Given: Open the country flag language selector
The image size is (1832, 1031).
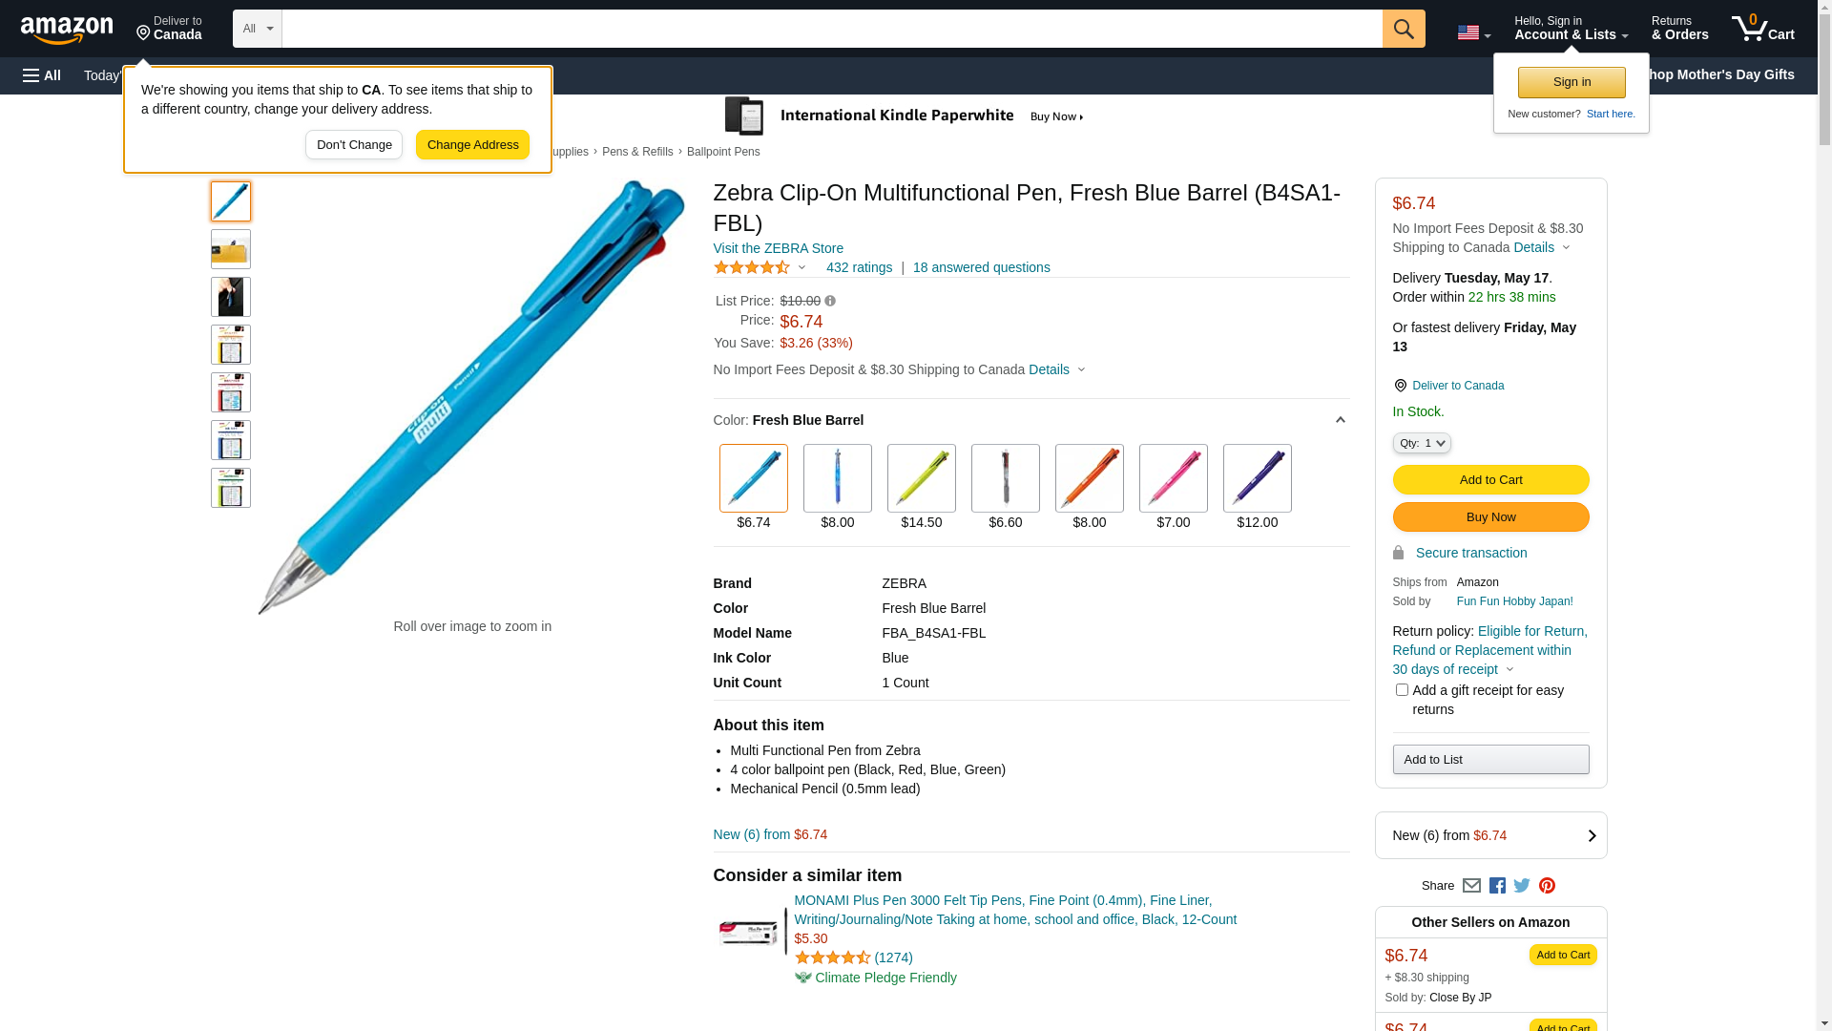Looking at the screenshot, I should point(1473,33).
